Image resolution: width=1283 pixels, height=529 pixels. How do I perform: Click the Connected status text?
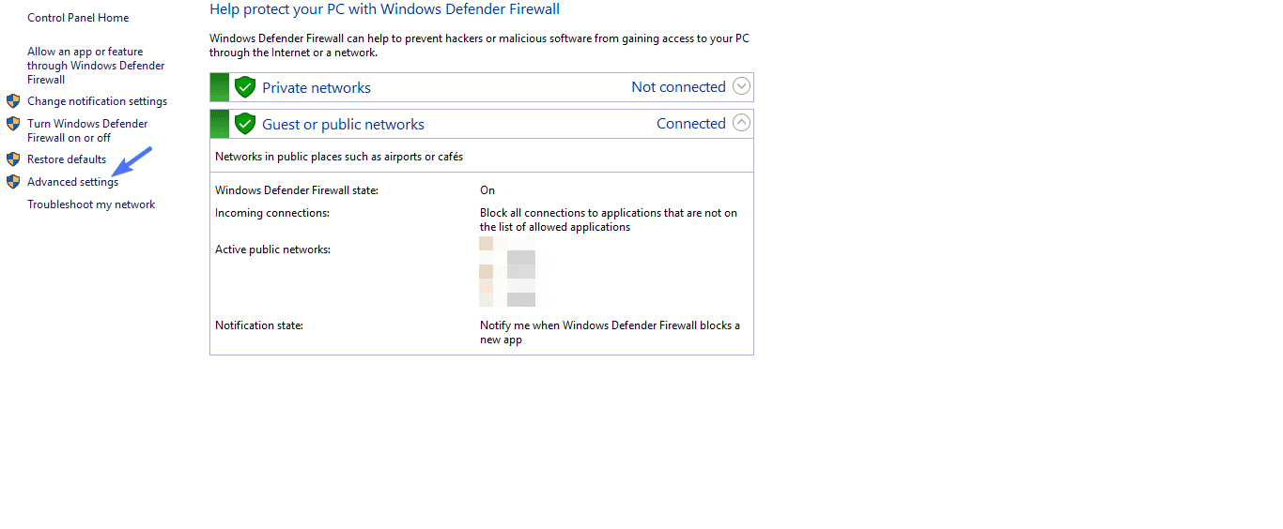[691, 124]
